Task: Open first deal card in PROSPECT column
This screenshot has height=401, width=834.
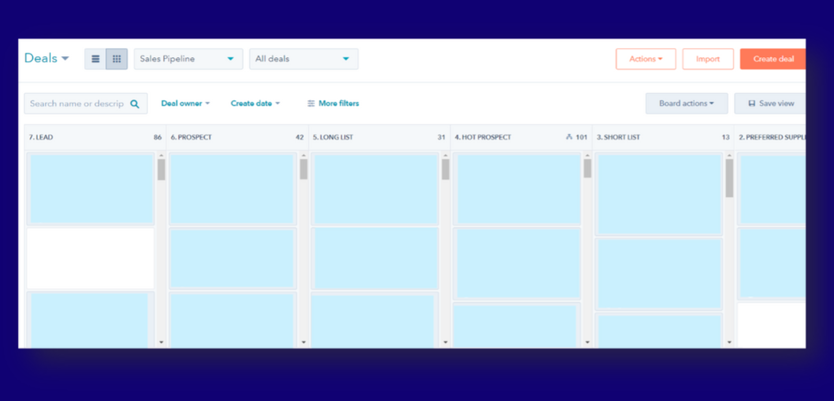Action: coord(233,188)
